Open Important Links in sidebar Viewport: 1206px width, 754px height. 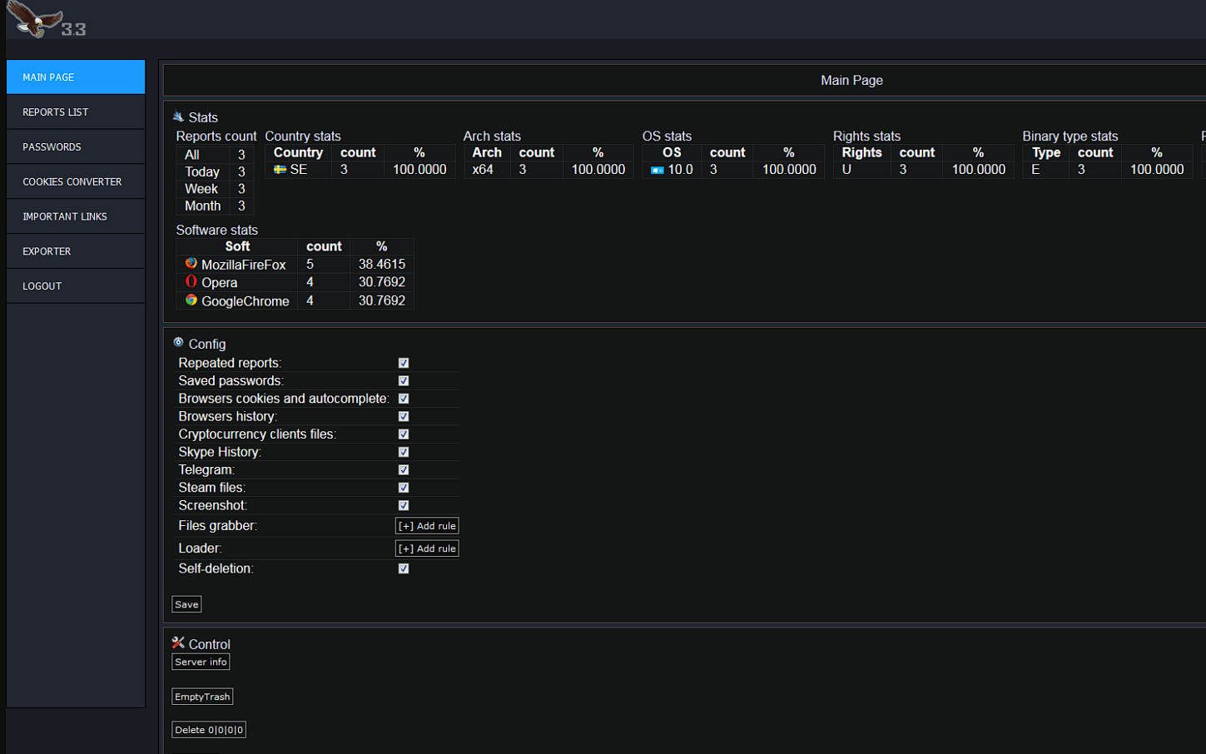[76, 216]
